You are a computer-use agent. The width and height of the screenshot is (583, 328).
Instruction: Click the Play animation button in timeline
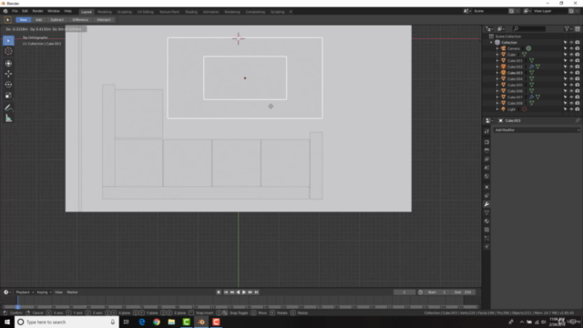[244, 292]
